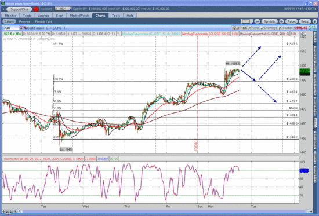
Task: Open the Analyze tab
Action: click(x=43, y=16)
